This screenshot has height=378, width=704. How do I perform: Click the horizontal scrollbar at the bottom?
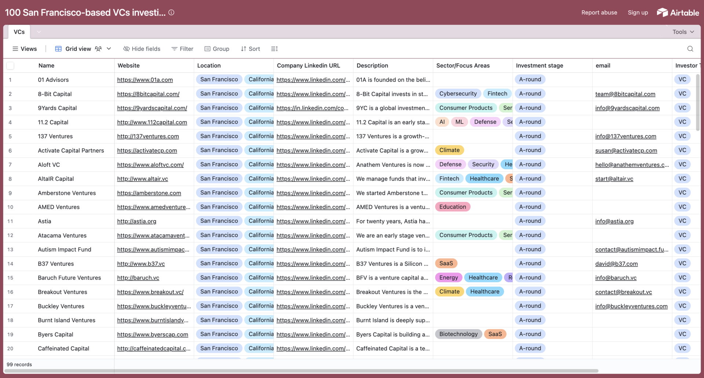tap(301, 371)
